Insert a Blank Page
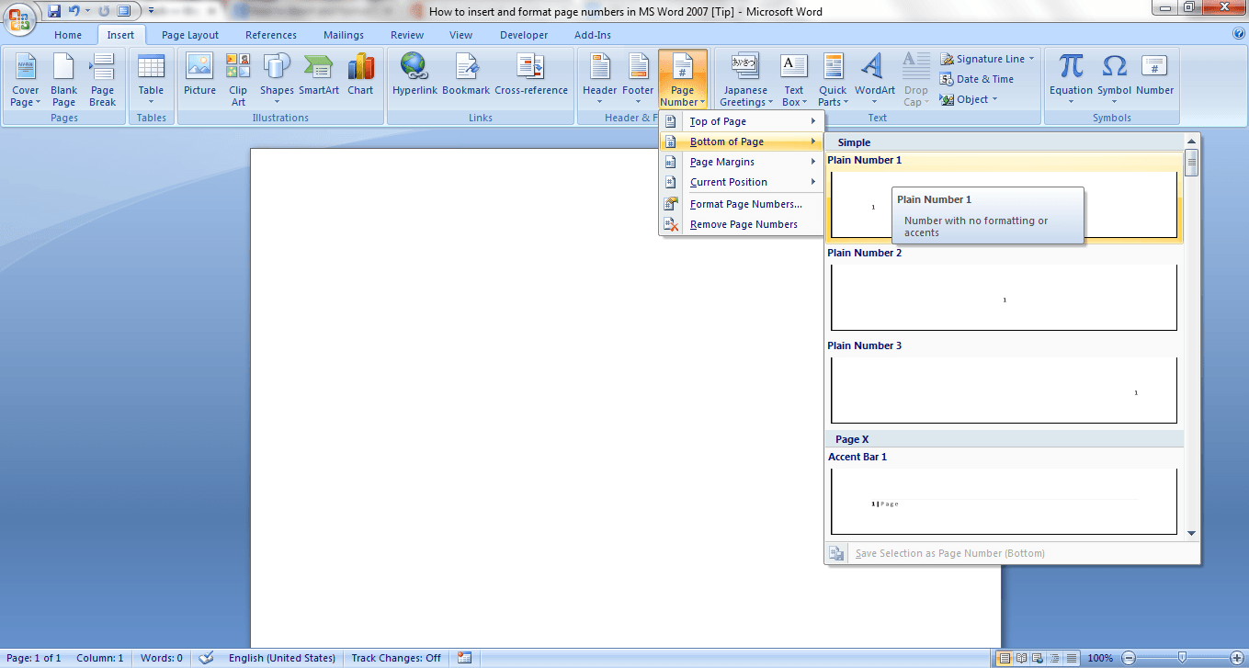1249x668 pixels. pos(64,80)
